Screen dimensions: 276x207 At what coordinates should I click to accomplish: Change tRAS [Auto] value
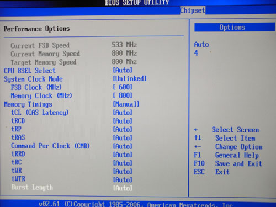point(123,138)
